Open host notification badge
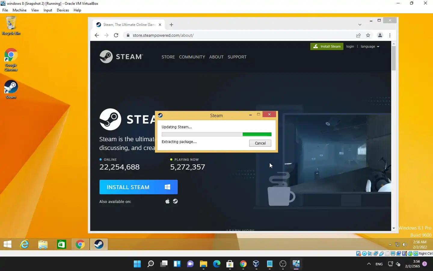Screen dimensions: 433x271 pos(425,264)
